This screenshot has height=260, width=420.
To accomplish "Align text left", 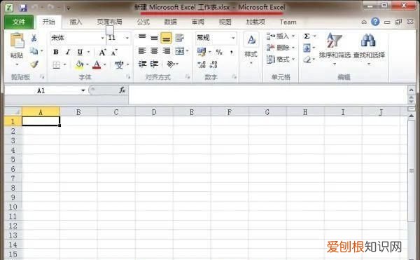I will pyautogui.click(x=142, y=50).
